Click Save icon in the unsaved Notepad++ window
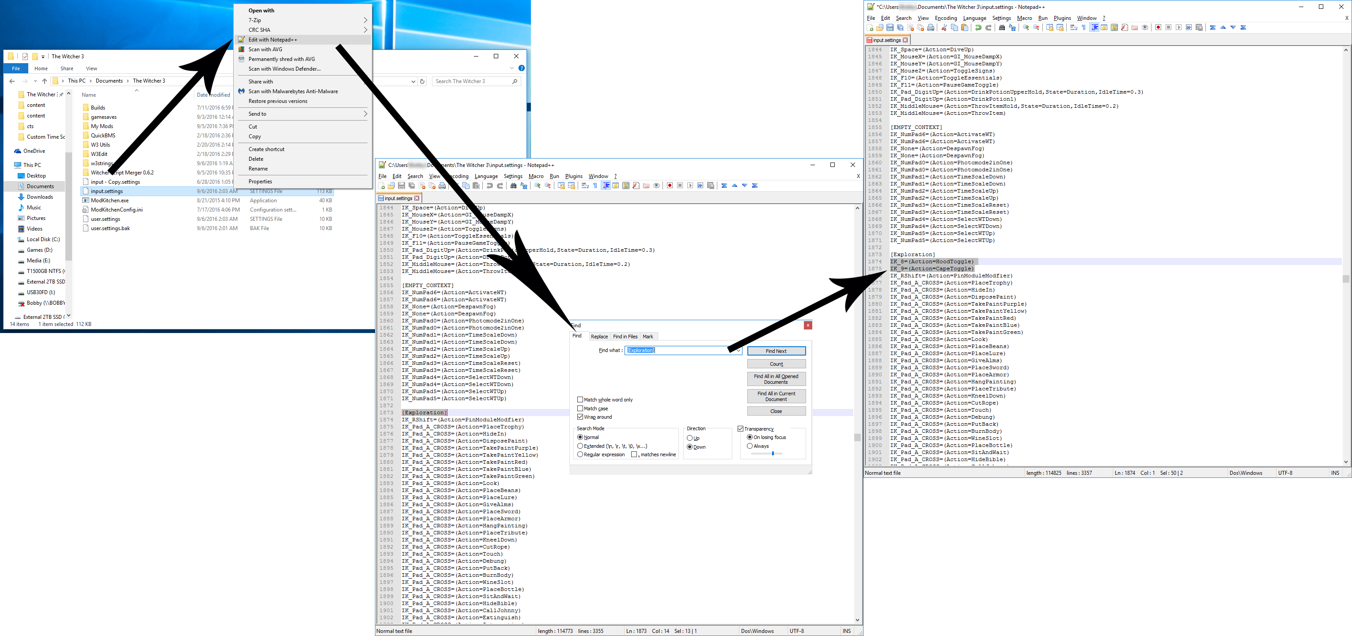Viewport: 1352px width, 636px height. (890, 28)
